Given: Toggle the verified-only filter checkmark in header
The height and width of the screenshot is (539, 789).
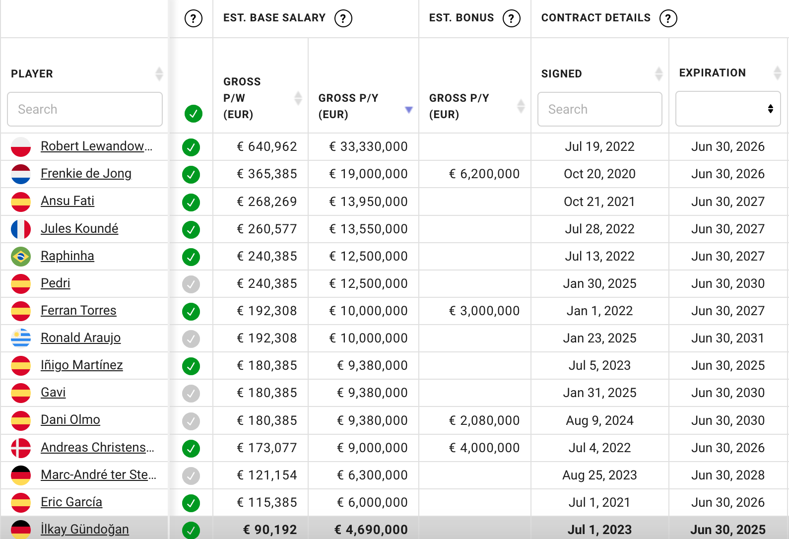Looking at the screenshot, I should [x=194, y=114].
